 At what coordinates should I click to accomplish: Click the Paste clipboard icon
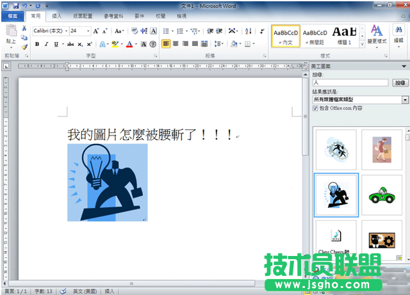[11, 31]
